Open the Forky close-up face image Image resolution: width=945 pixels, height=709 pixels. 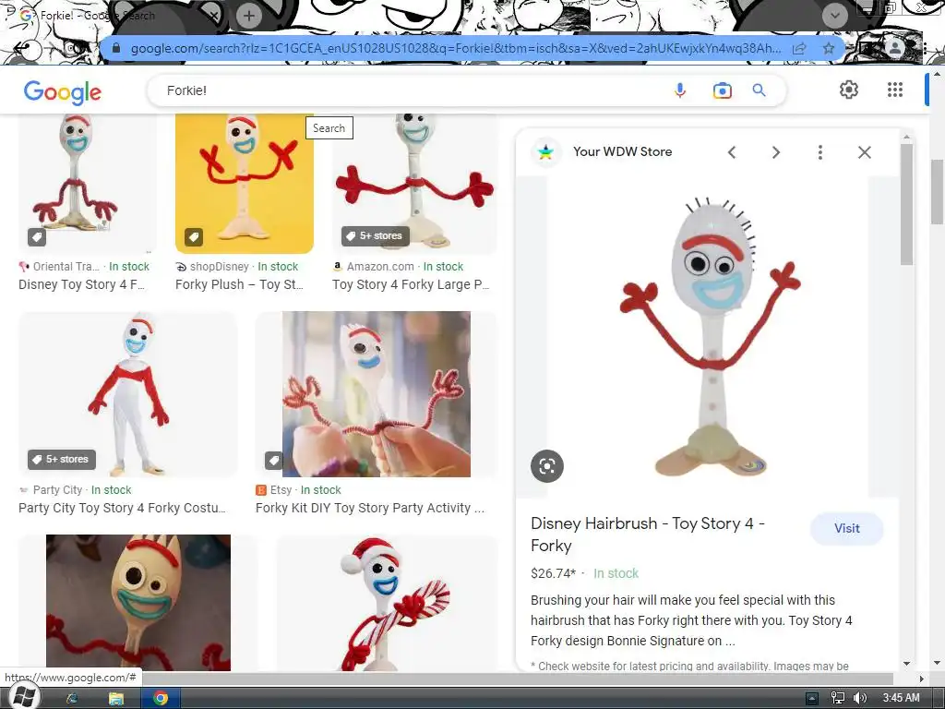138,602
